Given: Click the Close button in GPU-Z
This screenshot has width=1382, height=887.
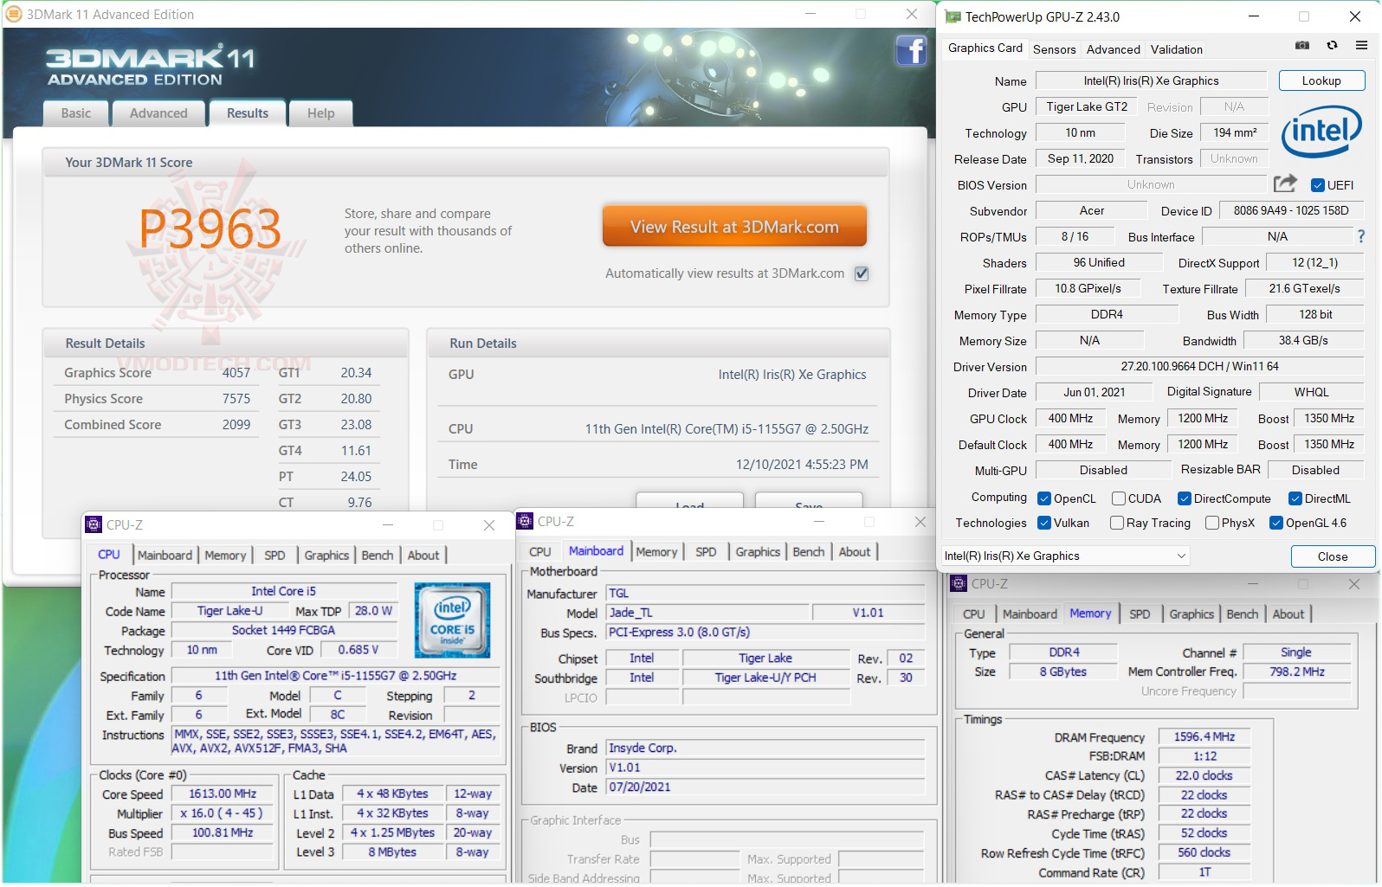Looking at the screenshot, I should (1333, 556).
